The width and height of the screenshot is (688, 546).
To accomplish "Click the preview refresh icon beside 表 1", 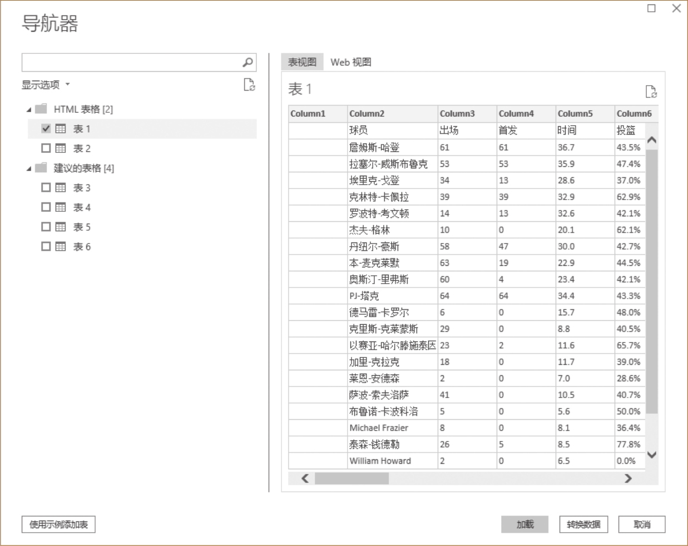I will coord(650,92).
